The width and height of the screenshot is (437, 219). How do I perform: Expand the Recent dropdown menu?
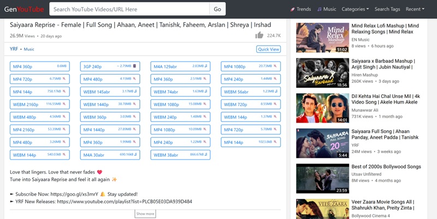[x=416, y=9]
